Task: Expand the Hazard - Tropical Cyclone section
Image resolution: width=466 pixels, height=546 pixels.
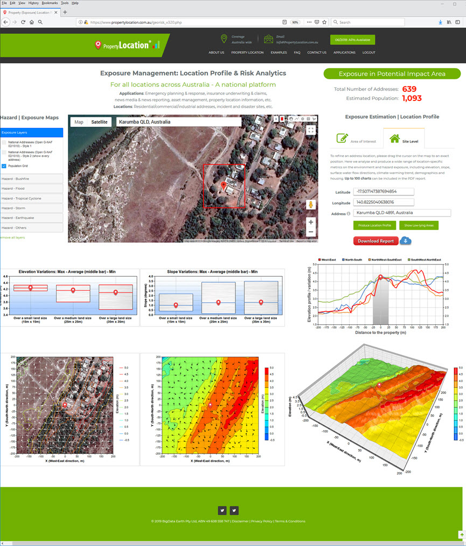Action: (32, 198)
